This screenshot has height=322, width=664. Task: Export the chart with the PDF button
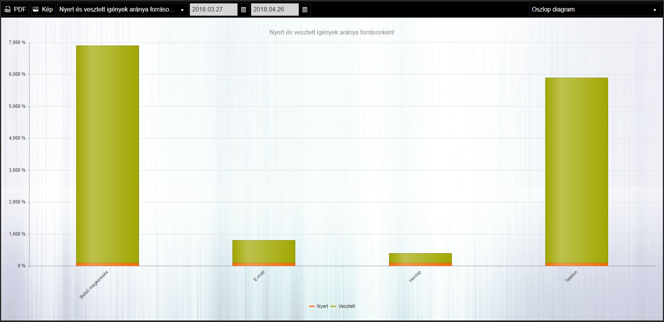(x=16, y=10)
